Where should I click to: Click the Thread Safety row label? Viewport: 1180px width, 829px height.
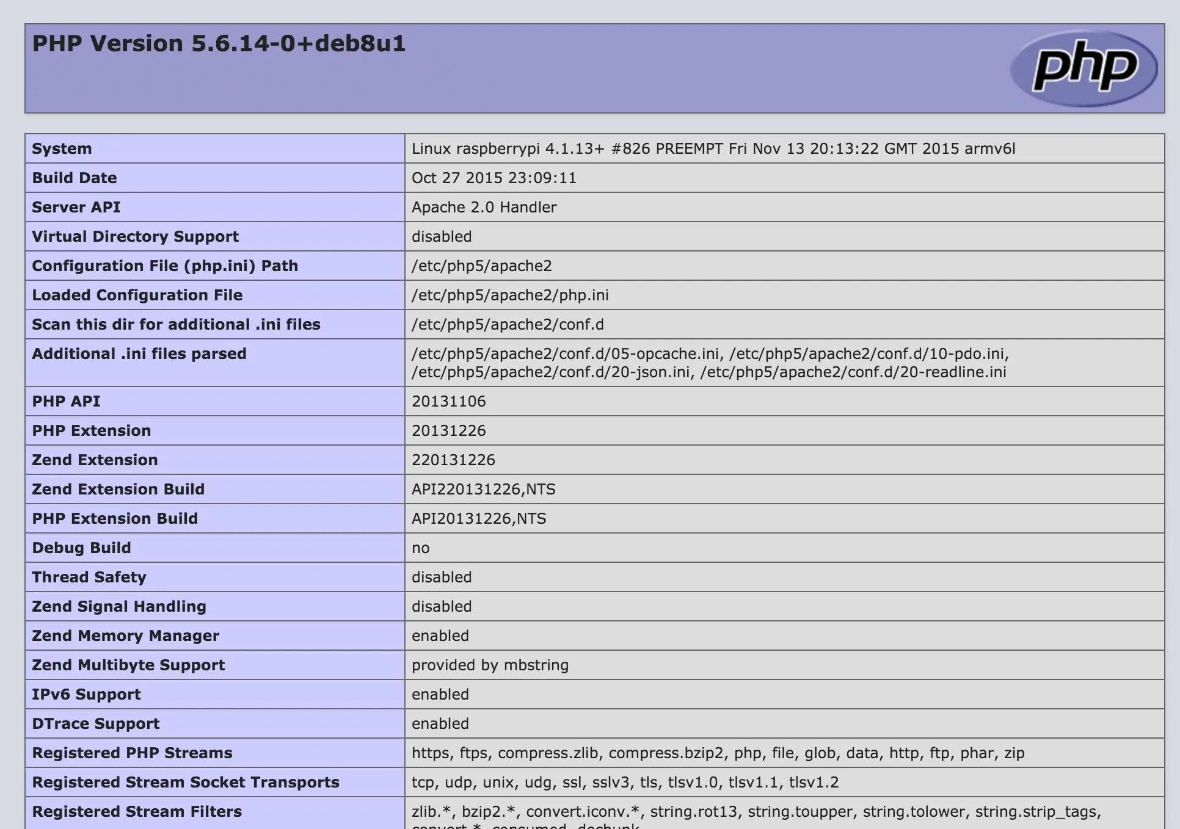89,577
